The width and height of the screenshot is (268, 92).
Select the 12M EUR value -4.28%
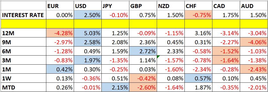point(60,33)
